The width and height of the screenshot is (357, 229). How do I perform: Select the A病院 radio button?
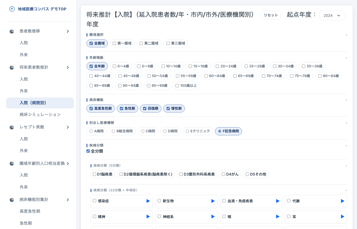[91, 131]
